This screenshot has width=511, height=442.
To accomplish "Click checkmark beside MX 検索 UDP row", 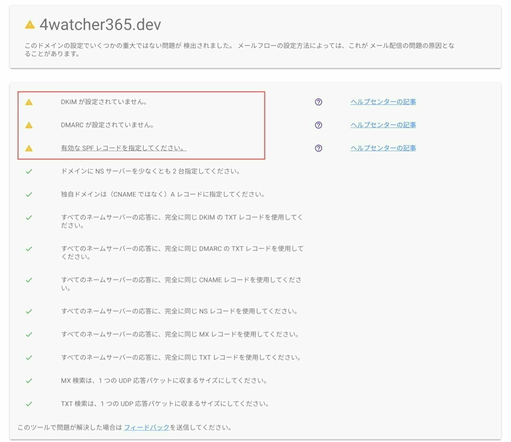I will (29, 381).
